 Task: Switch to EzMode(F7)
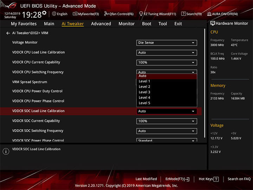click(x=177, y=179)
